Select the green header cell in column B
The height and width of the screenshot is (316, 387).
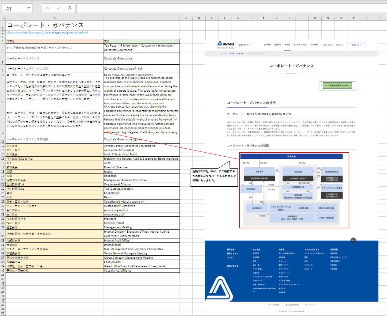141,41
